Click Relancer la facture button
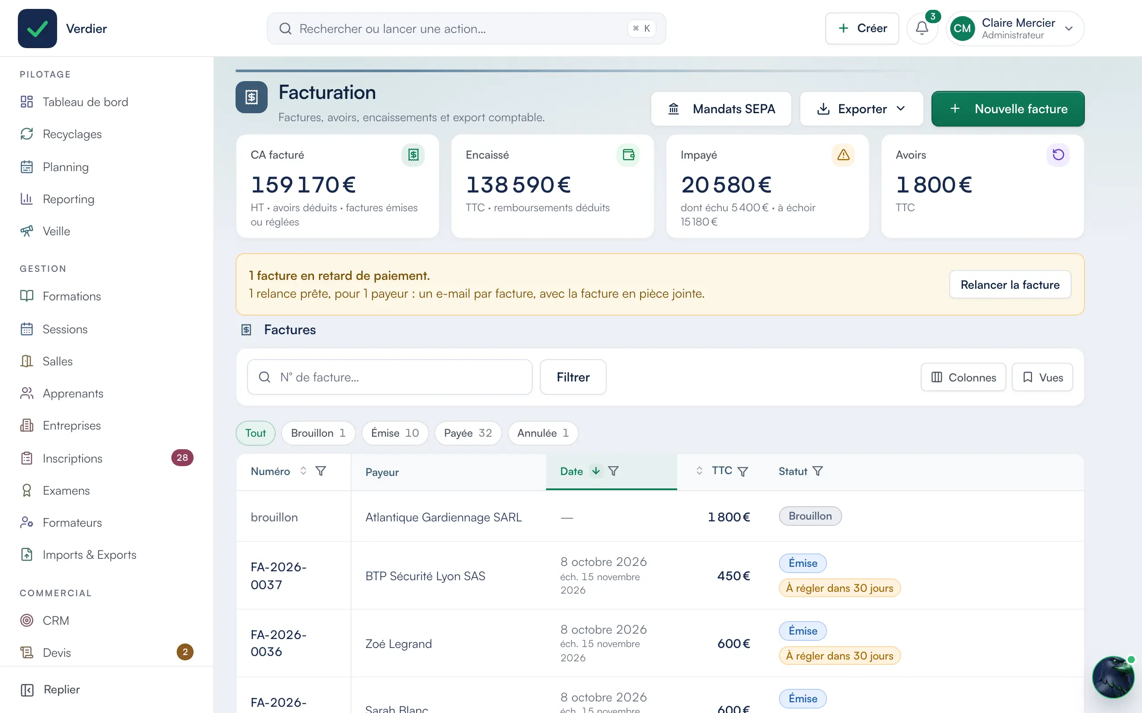This screenshot has width=1142, height=713. tap(1010, 285)
